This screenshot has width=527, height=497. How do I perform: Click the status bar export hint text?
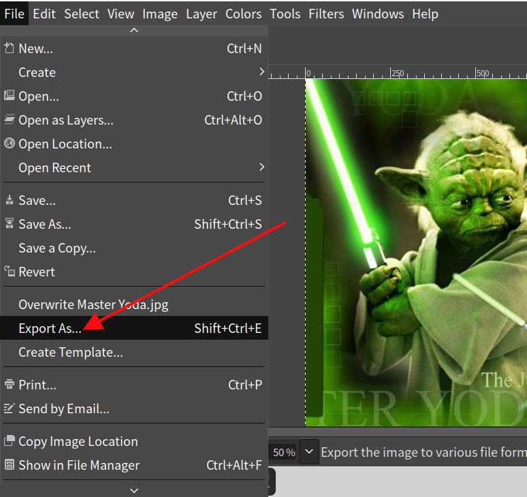click(424, 452)
